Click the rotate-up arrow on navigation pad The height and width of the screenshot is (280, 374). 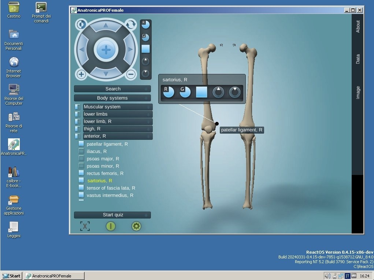coord(106,26)
